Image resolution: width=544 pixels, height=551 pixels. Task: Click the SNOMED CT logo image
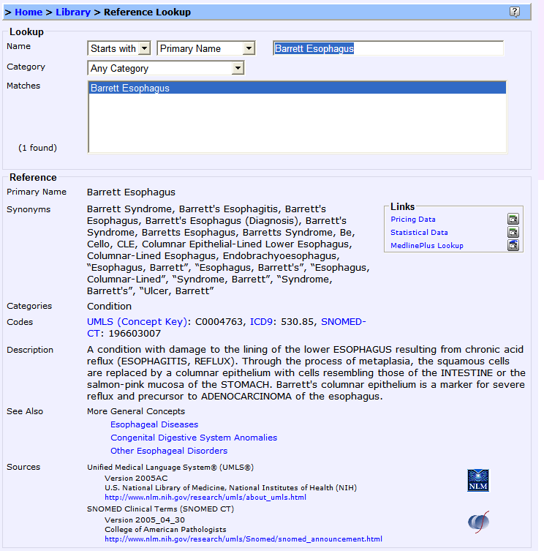click(478, 522)
